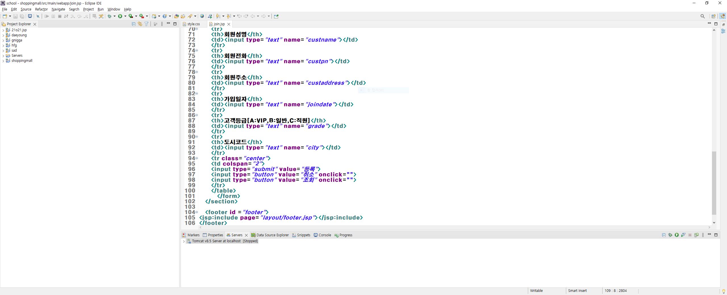The height and width of the screenshot is (295, 727).
Task: Click the Publish to Server icon
Action: coord(697,235)
